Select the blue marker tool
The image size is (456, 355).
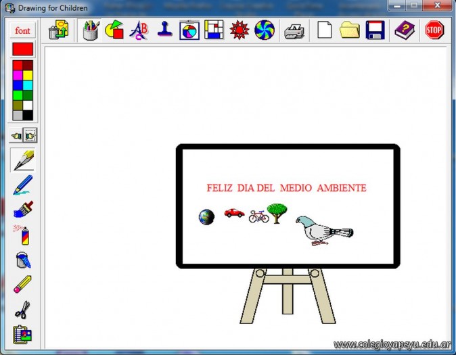[23, 185]
